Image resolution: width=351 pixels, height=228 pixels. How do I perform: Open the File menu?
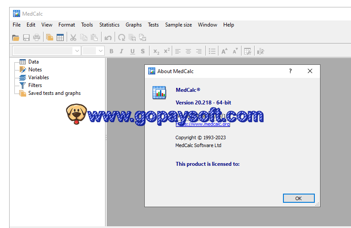[x=17, y=25]
